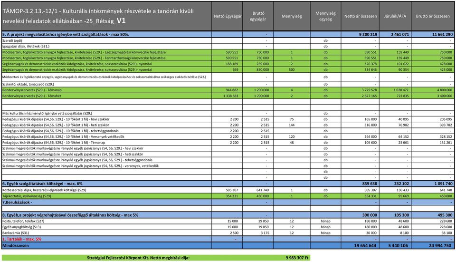The image size is (456, 262).
Task: Click the 'Nettó Egységár' column header
Action: point(228,16)
